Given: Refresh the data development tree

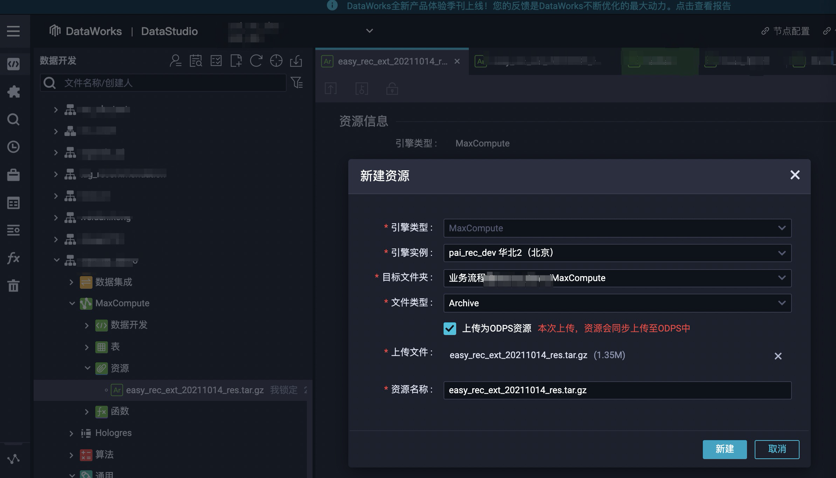Looking at the screenshot, I should point(256,61).
